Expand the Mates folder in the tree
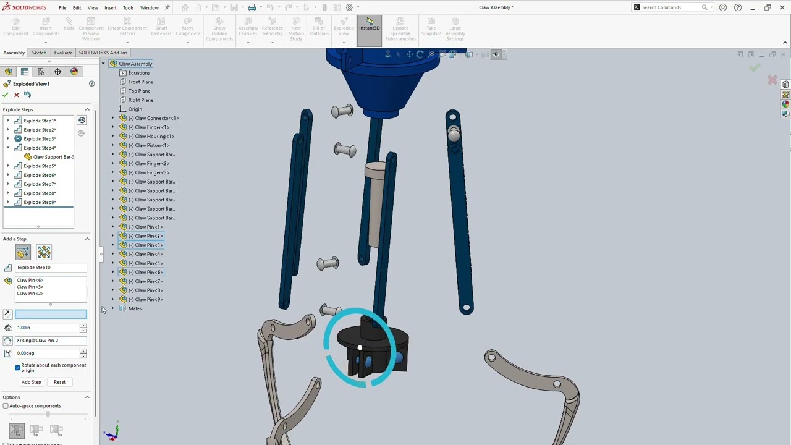The image size is (791, 445). [x=112, y=308]
